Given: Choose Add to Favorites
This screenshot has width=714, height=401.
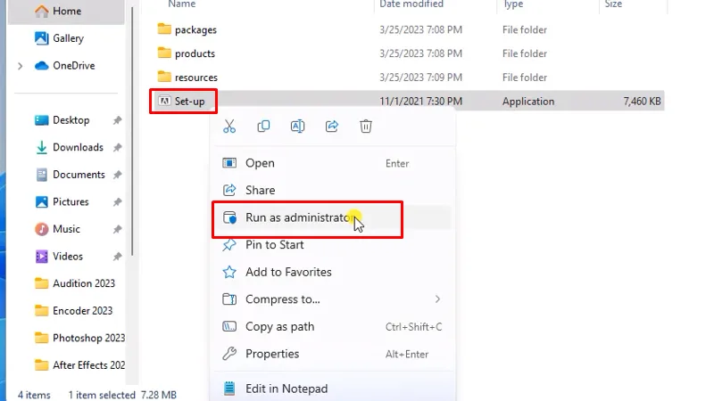Looking at the screenshot, I should pyautogui.click(x=333, y=272).
